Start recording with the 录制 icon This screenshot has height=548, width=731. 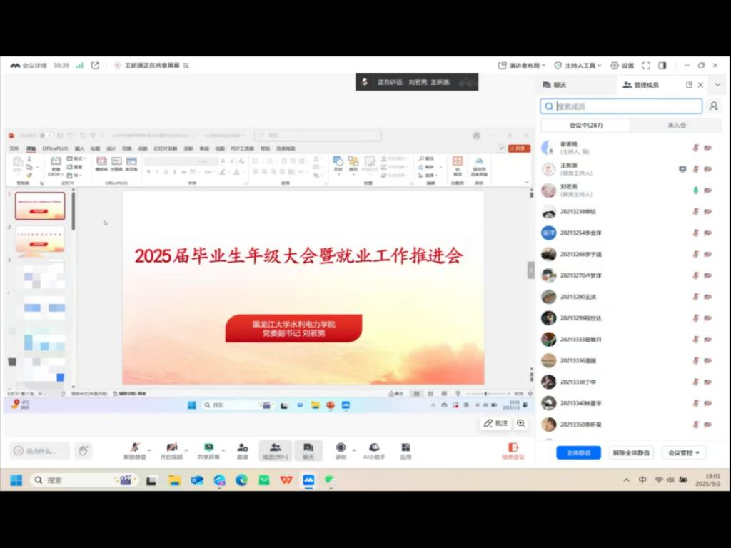[341, 450]
